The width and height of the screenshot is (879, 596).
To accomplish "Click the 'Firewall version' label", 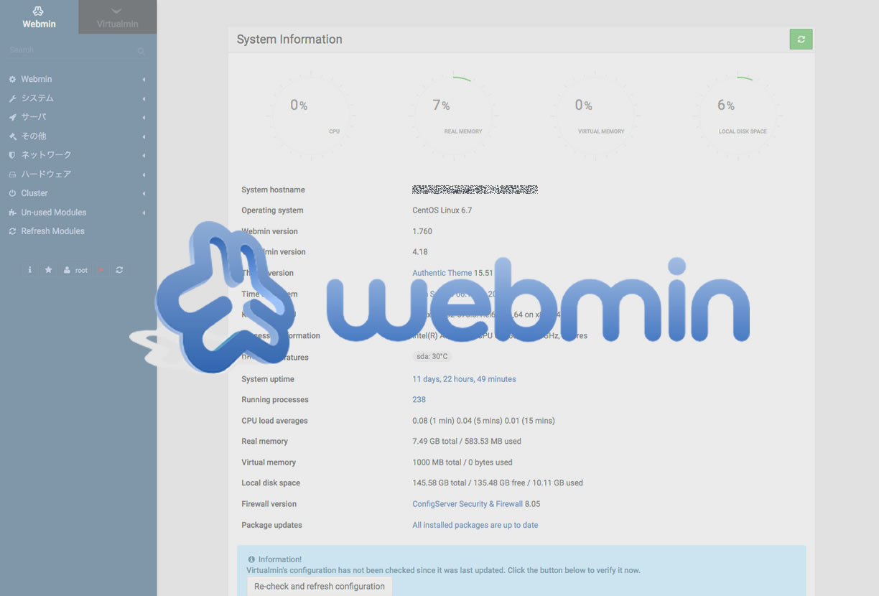I will coord(269,504).
